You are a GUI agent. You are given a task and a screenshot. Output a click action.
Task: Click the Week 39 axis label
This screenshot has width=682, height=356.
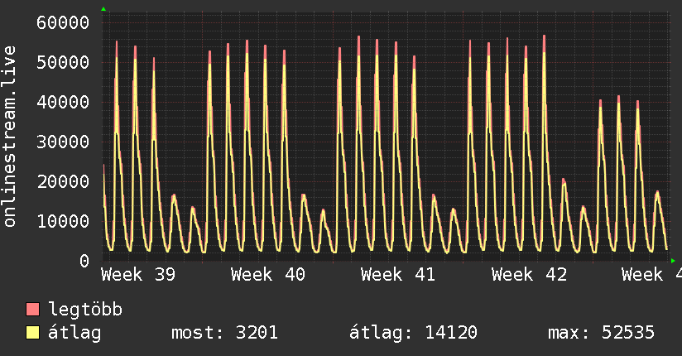coord(139,274)
